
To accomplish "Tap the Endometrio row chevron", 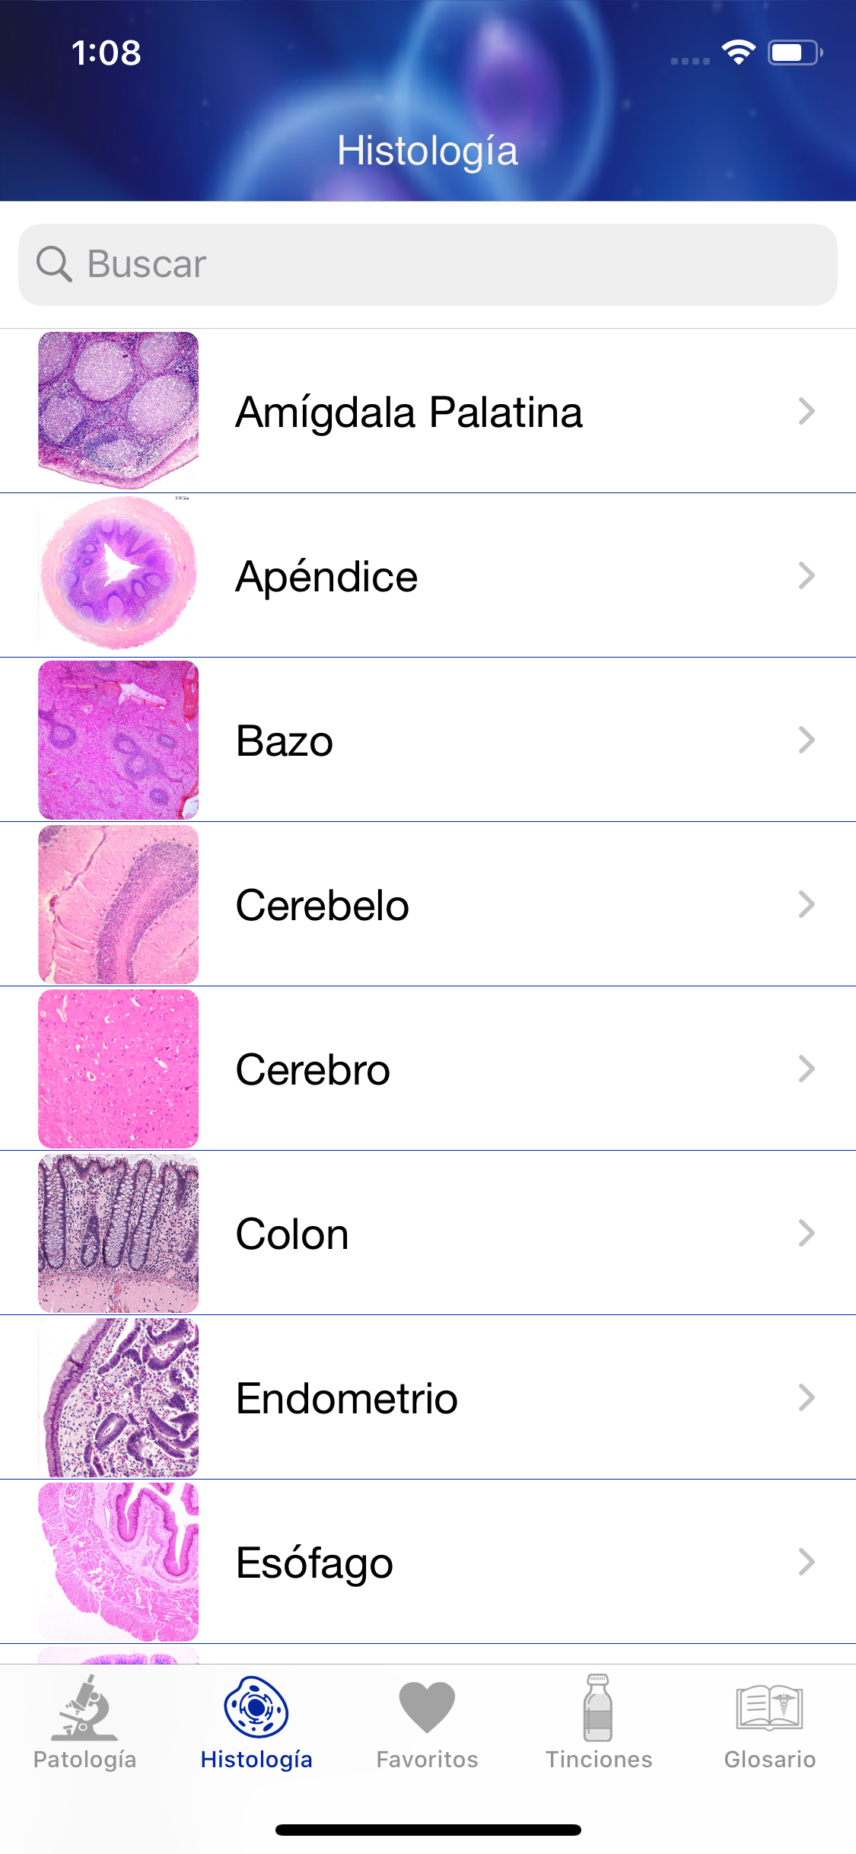I will (x=807, y=1398).
